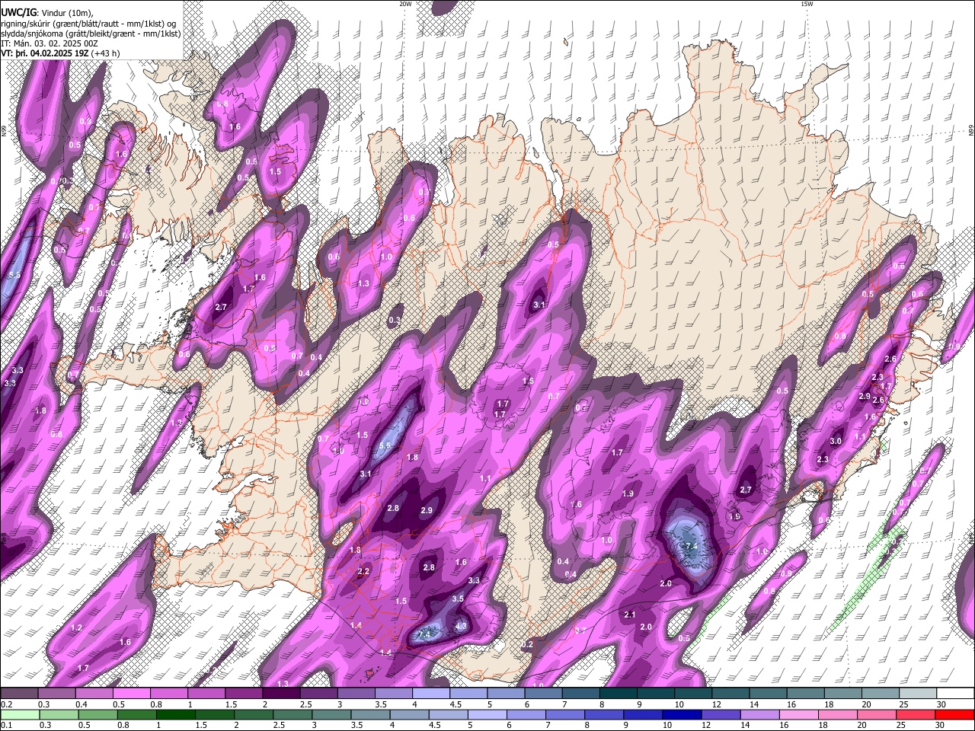Screen dimensions: 975x731
Task: Click the legend line 'rigning/skúrir (grænt/blátt/rautt - mm/1klst) og'
Action: pos(88,24)
